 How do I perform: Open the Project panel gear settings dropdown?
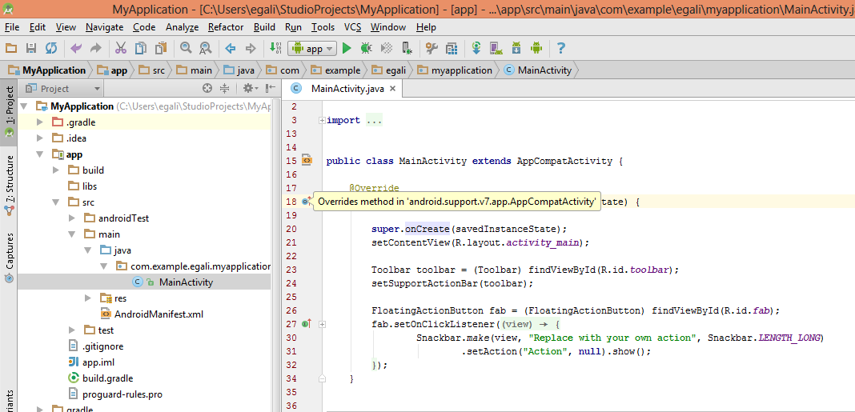(x=251, y=88)
